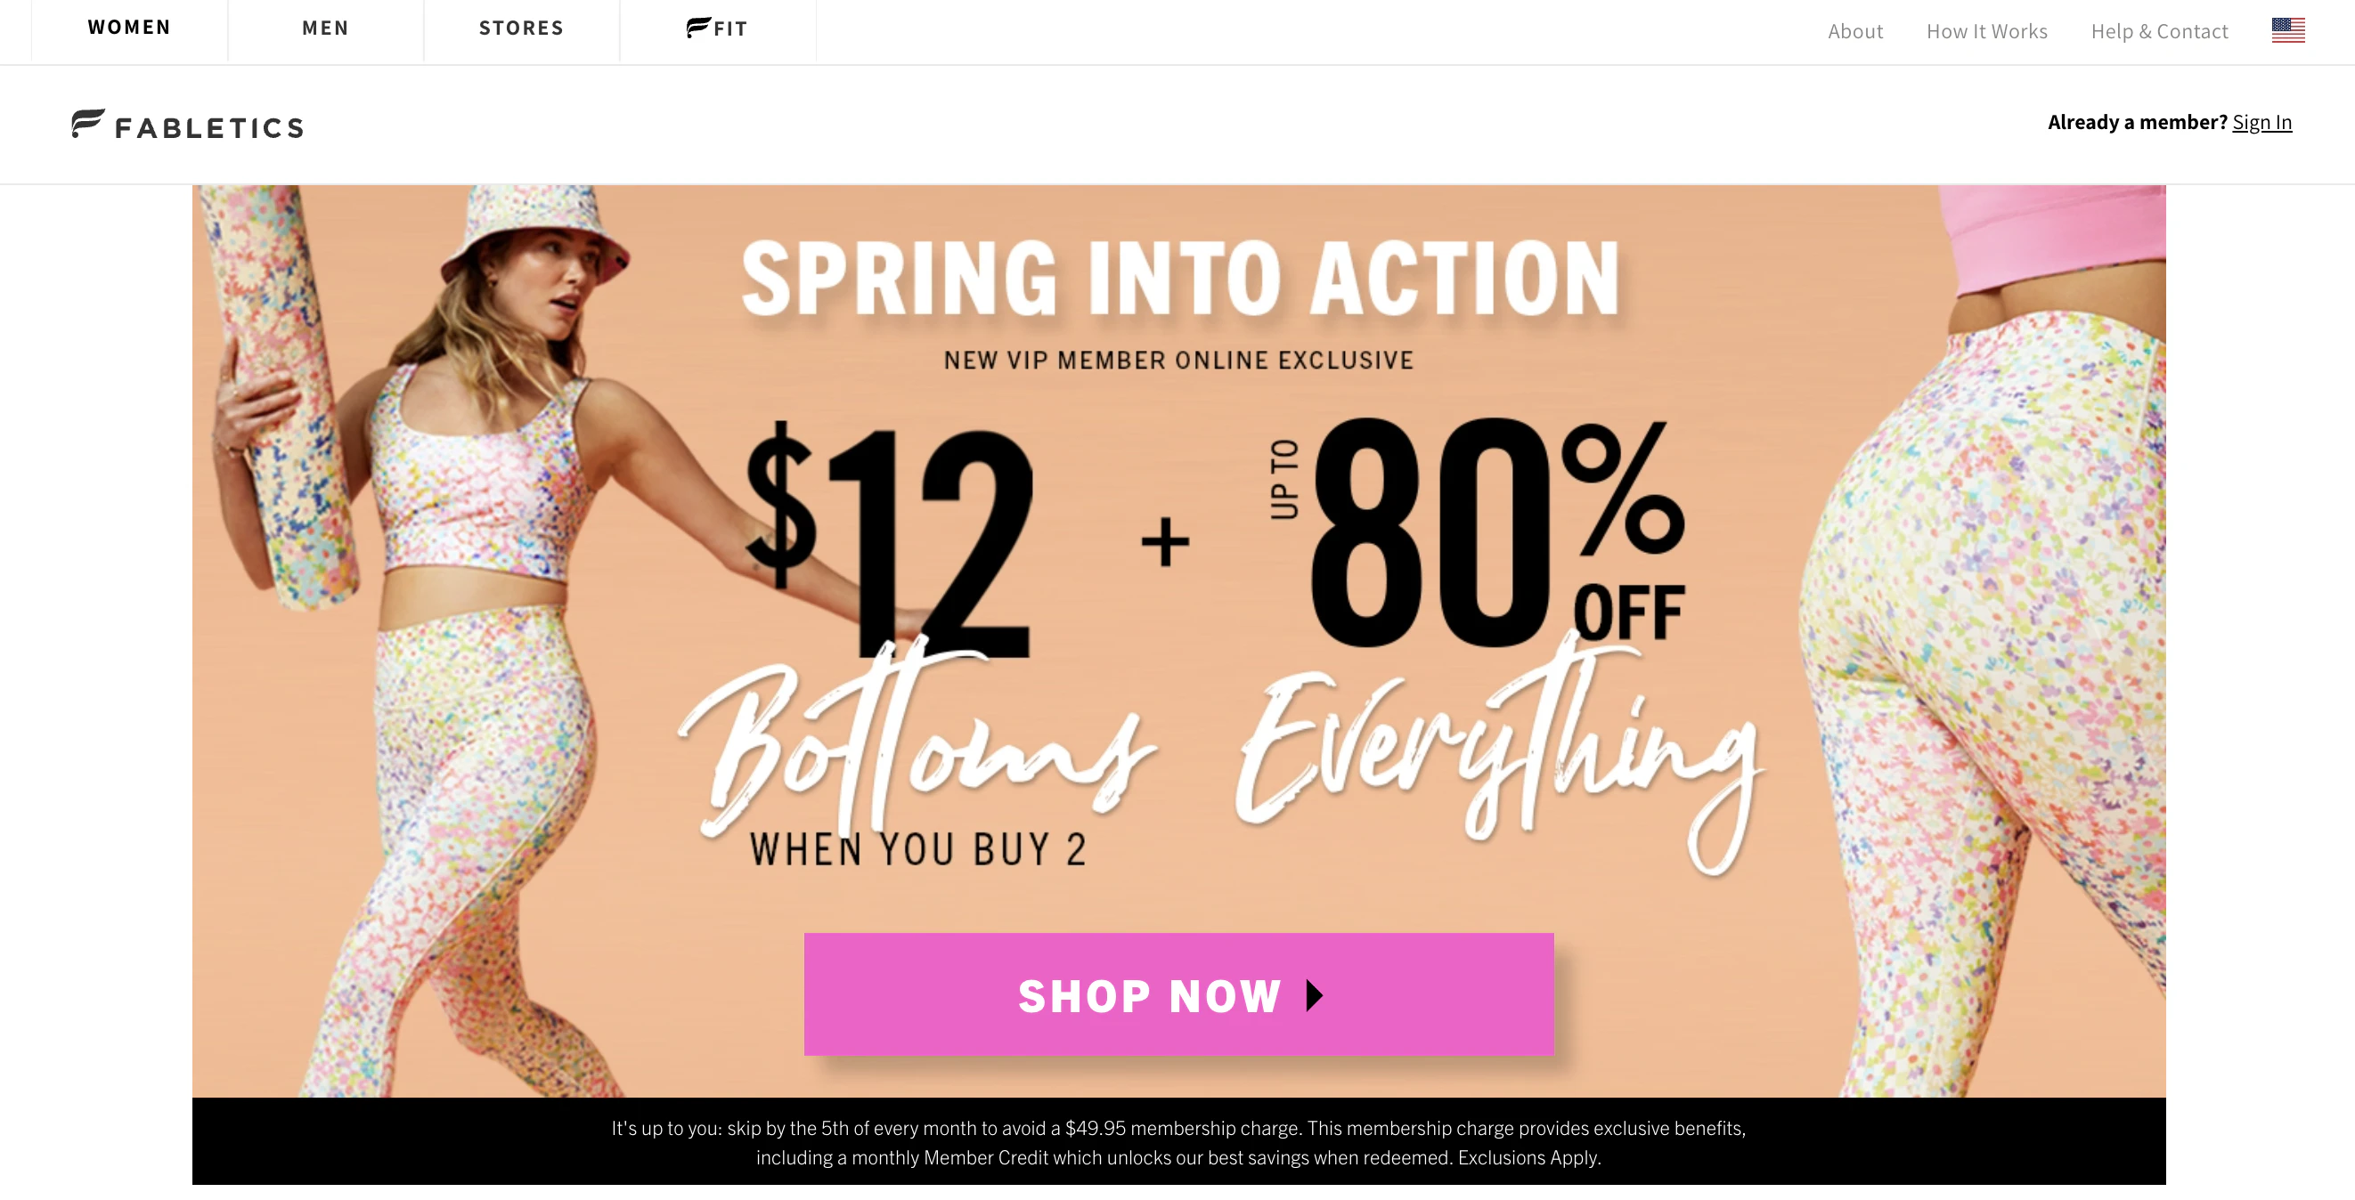Viewport: 2355px width, 1200px height.
Task: Click the floral leggings image on right
Action: click(x=1984, y=640)
